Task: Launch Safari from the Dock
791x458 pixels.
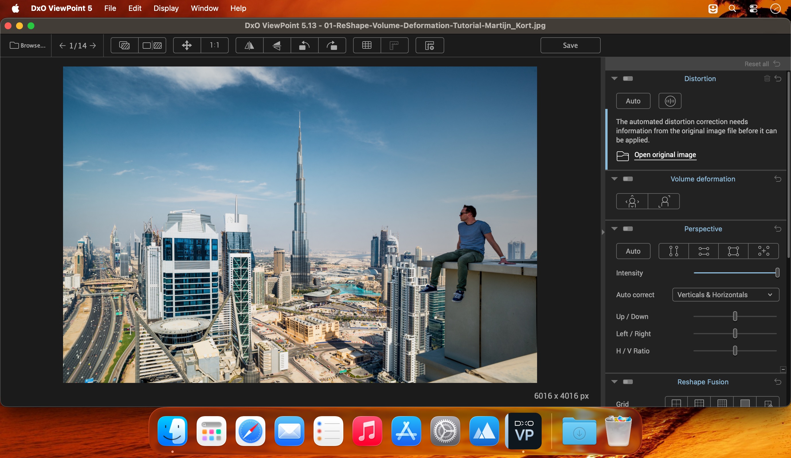Action: pos(250,431)
